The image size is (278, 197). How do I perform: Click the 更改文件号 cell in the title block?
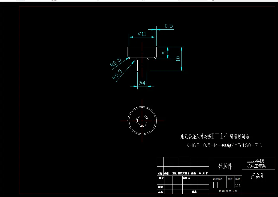click(184, 174)
